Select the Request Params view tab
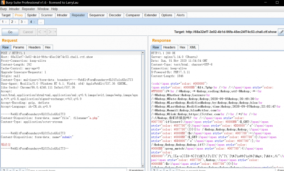This screenshot has height=171, width=284. [x=19, y=47]
